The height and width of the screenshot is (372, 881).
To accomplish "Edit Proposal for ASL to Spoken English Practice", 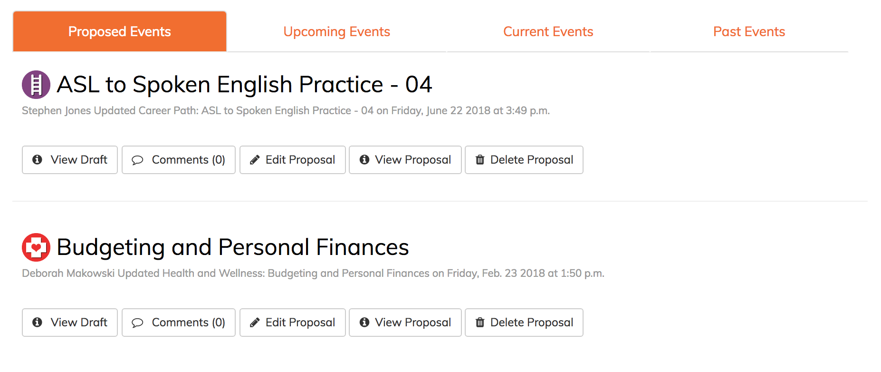I will tap(292, 160).
